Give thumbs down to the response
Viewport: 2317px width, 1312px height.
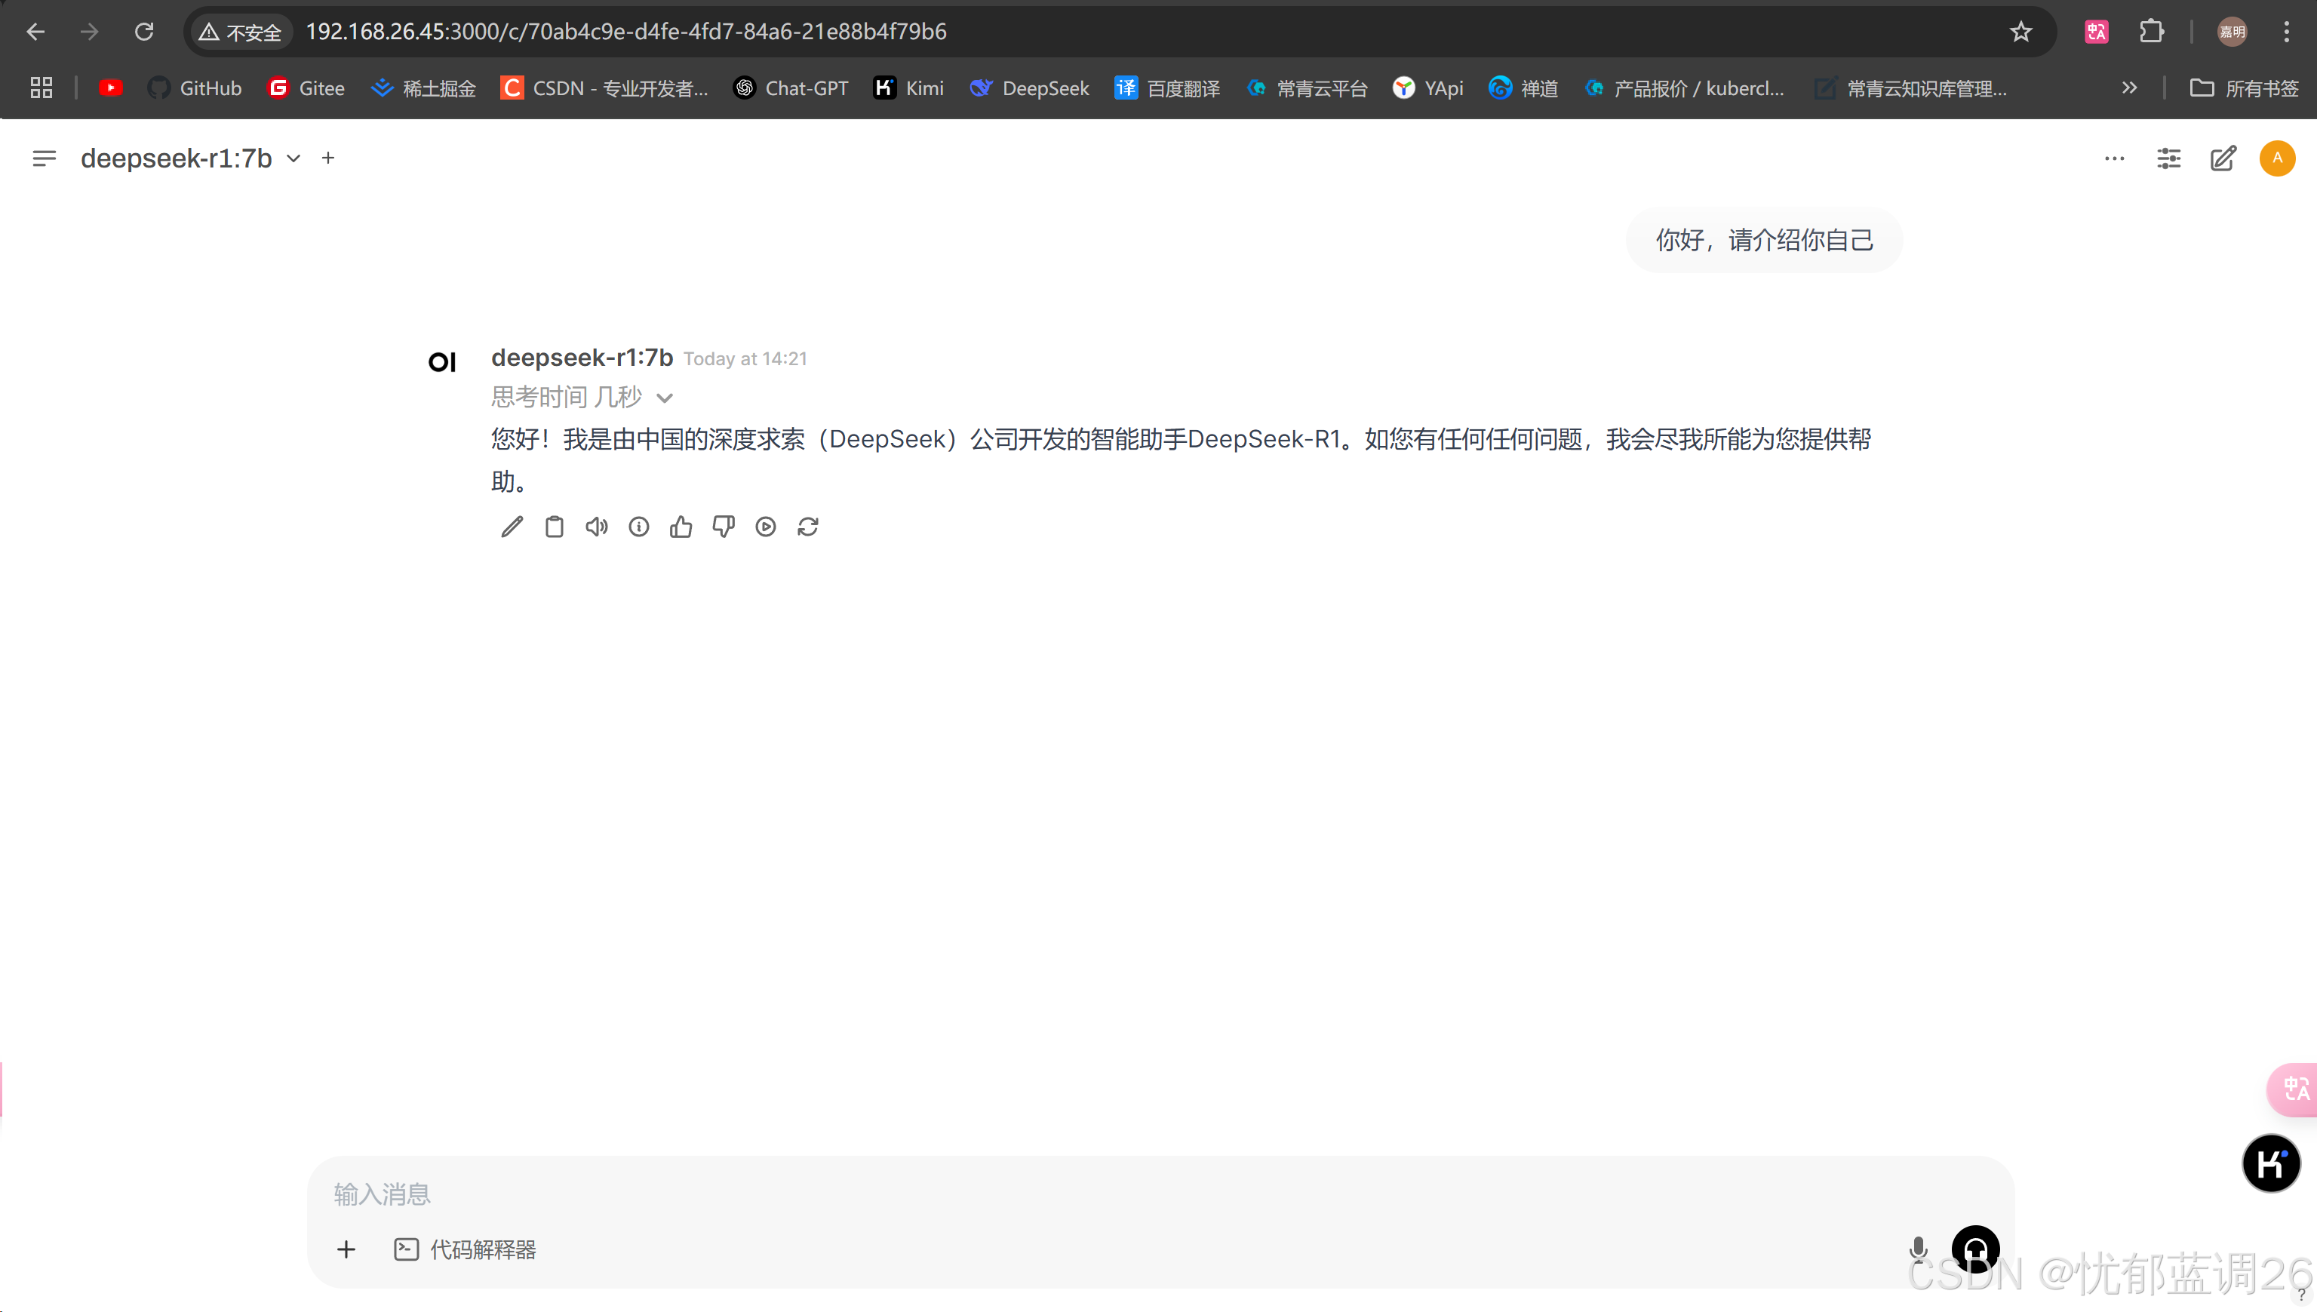click(724, 527)
